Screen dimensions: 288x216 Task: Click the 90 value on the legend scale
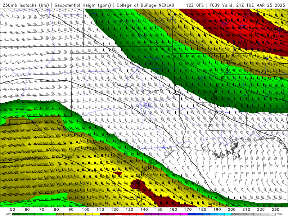coord(71,210)
